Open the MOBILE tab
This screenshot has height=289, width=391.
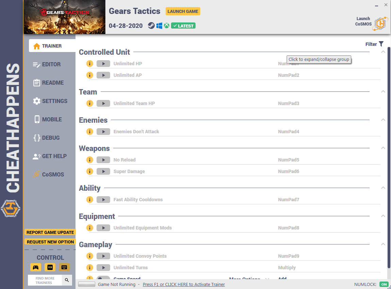click(x=48, y=119)
